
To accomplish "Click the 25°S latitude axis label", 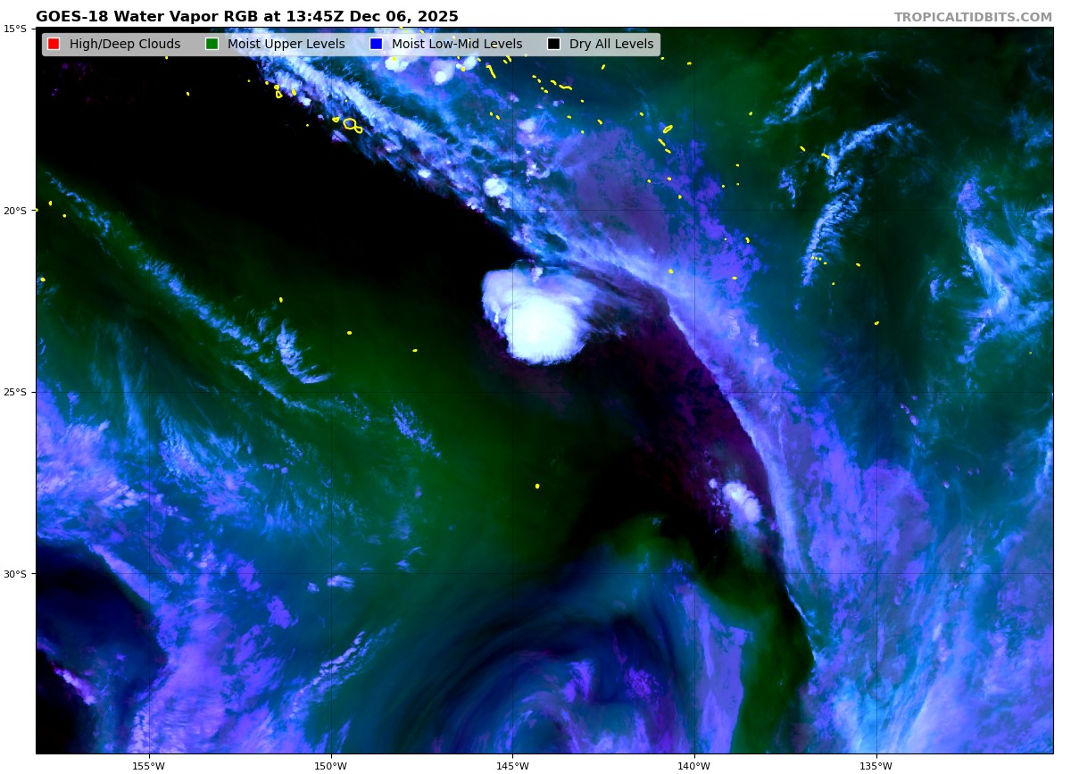I will [x=15, y=392].
